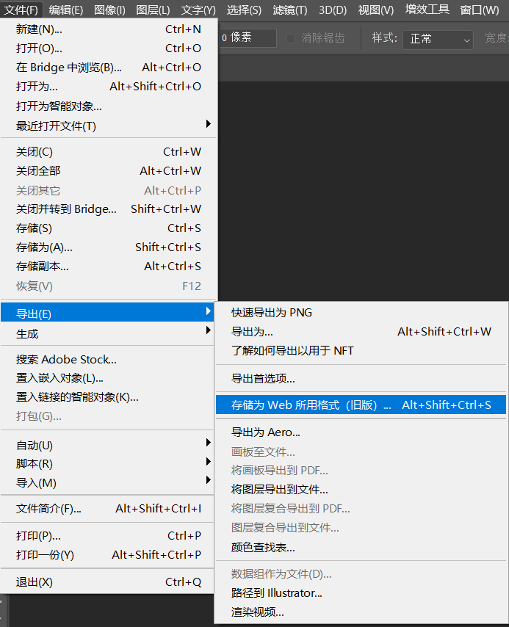Select 在 Bridge 中浏览(B)...

[109, 68]
